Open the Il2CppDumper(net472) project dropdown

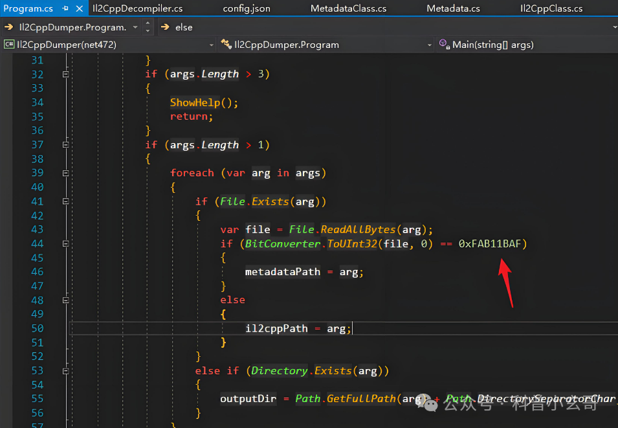[x=212, y=45]
